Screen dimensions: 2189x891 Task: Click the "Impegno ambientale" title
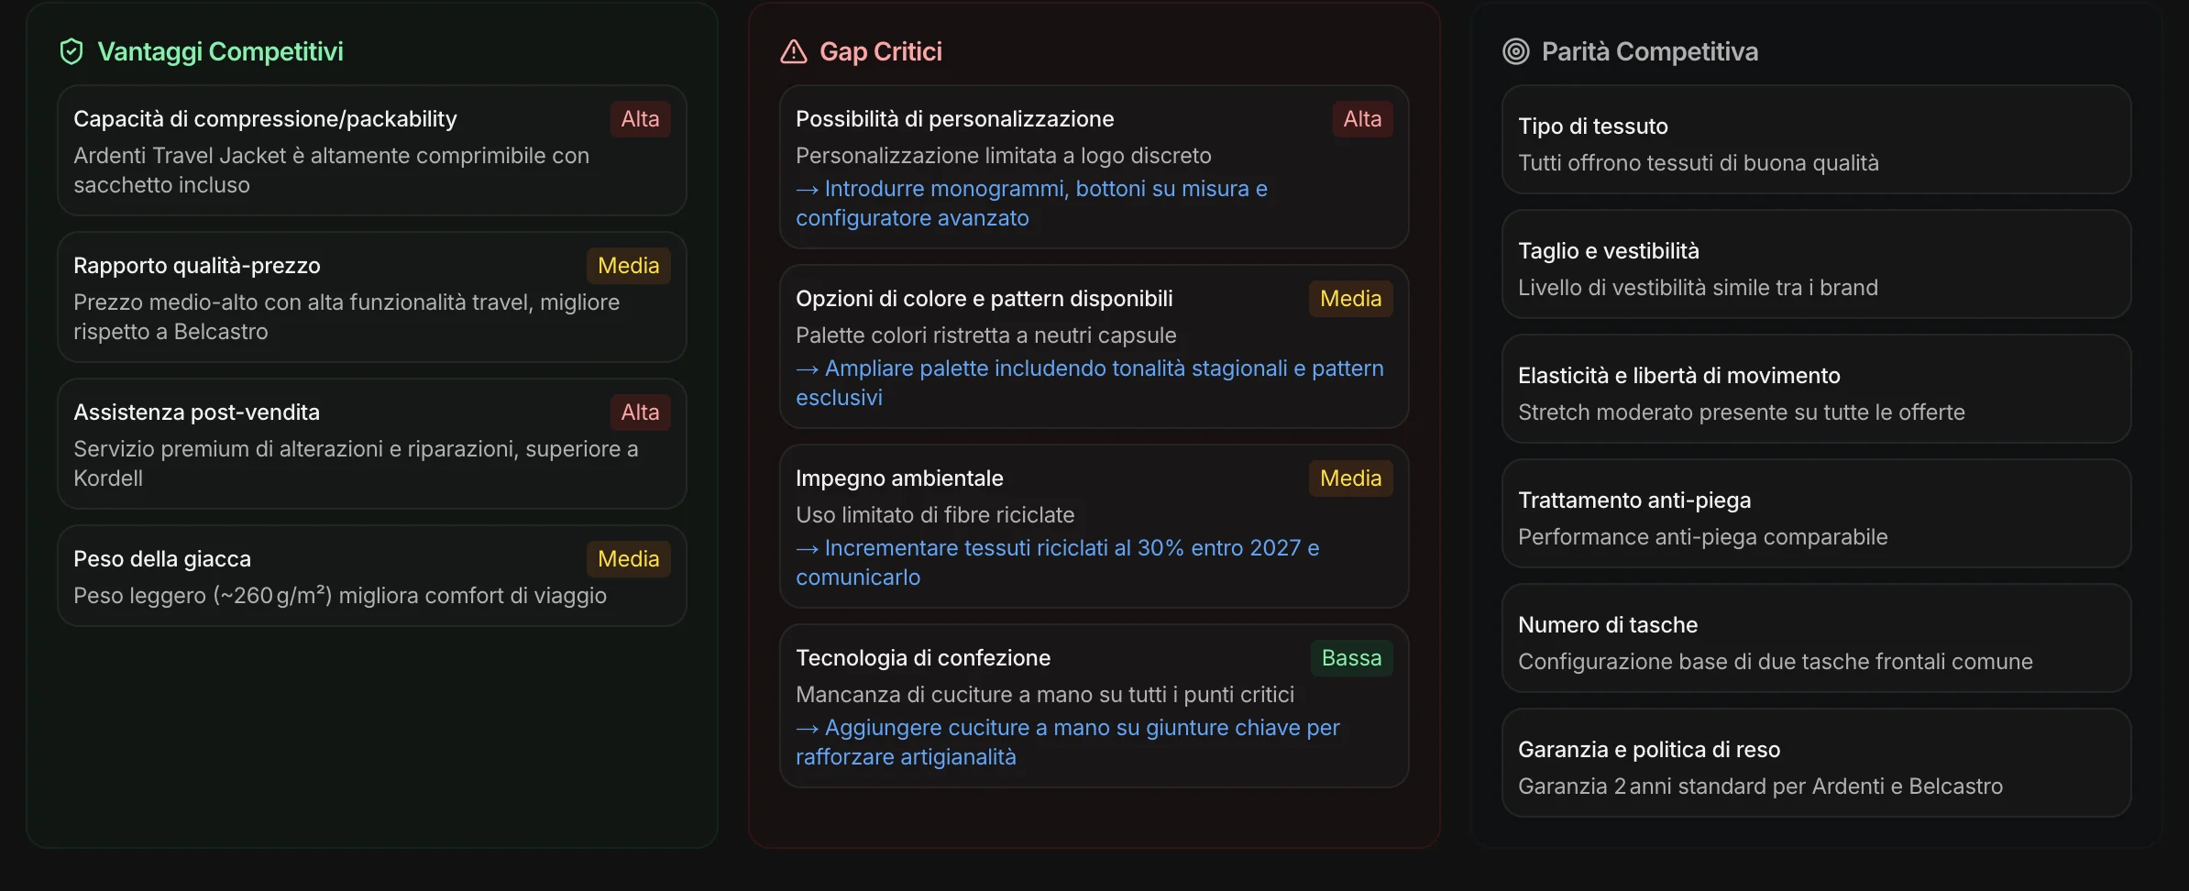coord(899,478)
